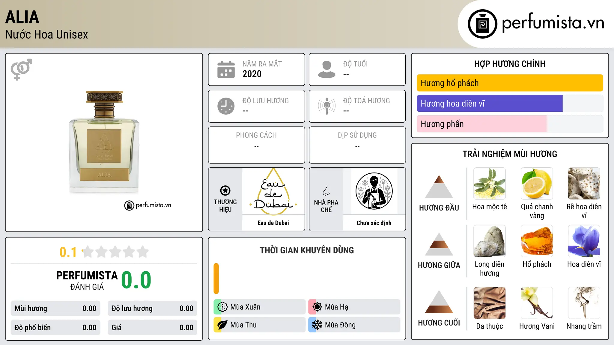Click the Mùi hương score row
Screen dimensions: 614x345
click(x=55, y=308)
